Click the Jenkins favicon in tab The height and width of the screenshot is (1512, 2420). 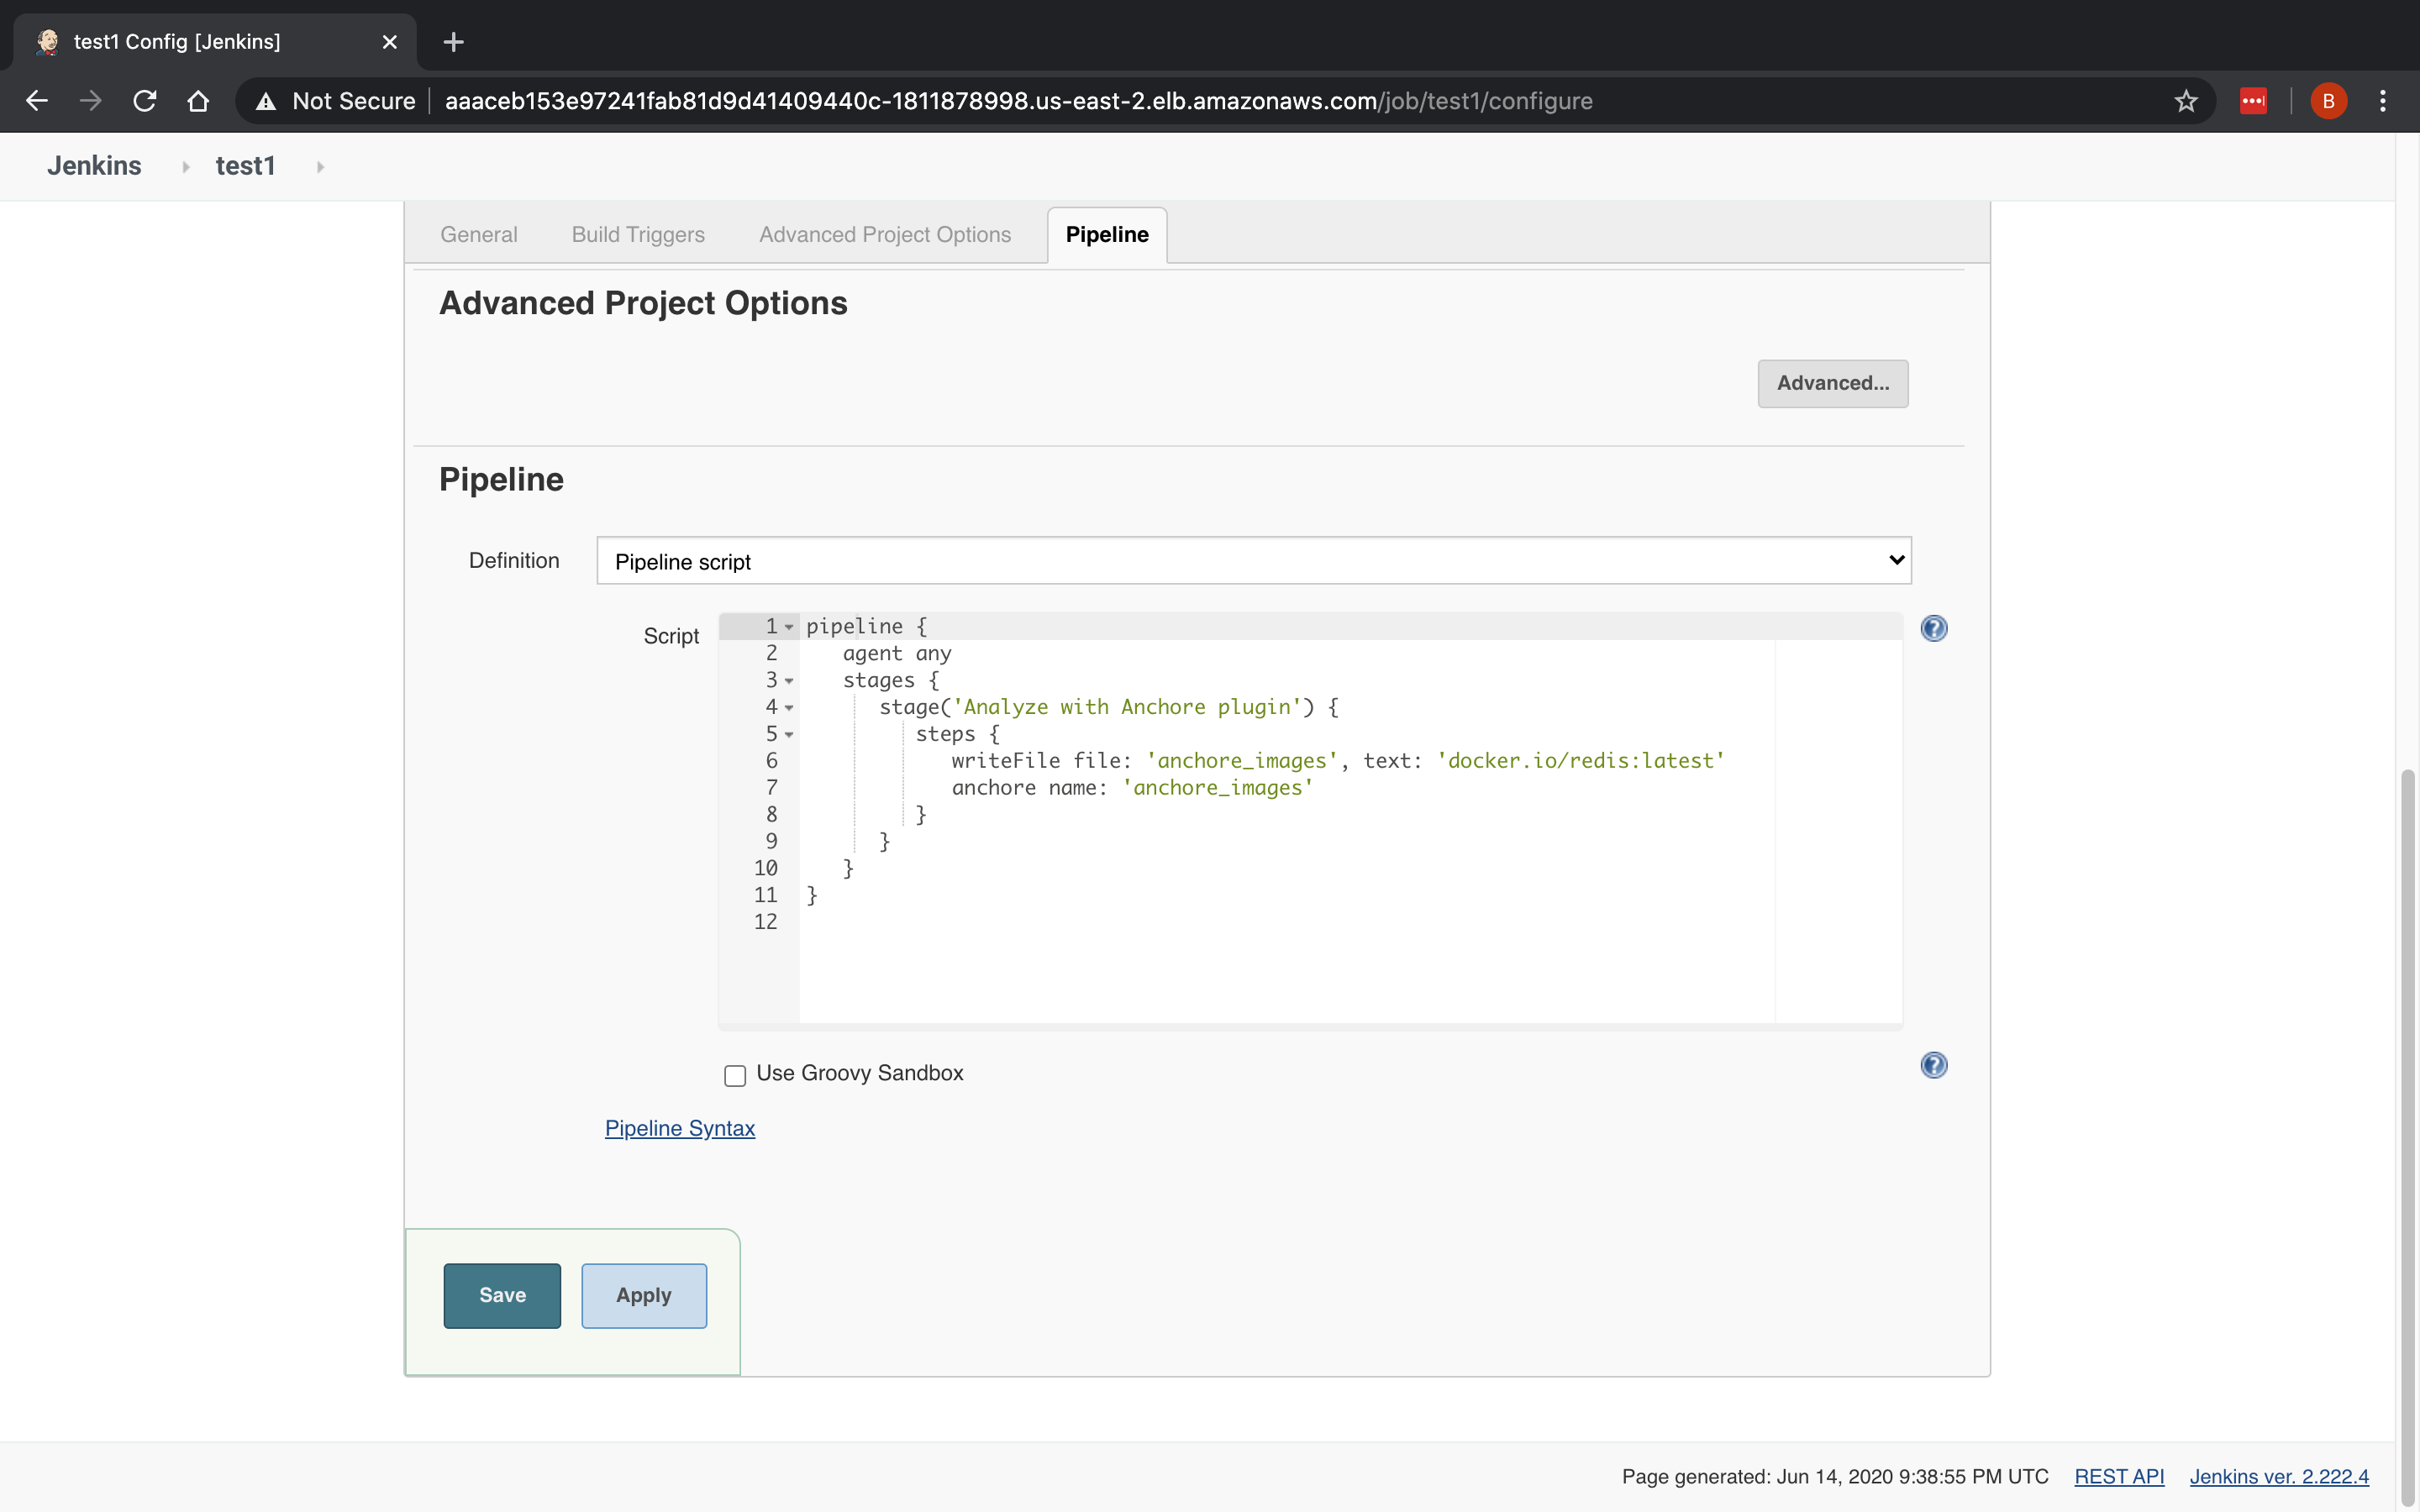click(x=47, y=42)
